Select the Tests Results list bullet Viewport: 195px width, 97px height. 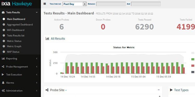click(x=4, y=35)
